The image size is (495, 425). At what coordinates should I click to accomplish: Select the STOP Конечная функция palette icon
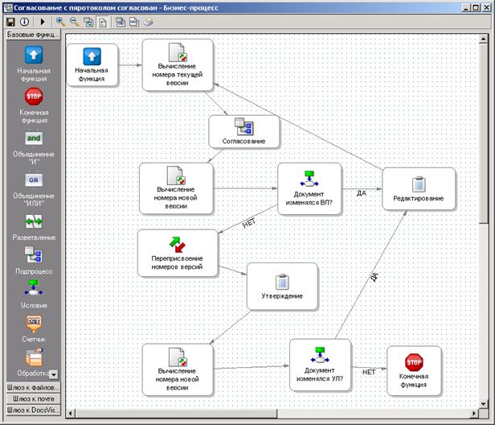(x=34, y=97)
